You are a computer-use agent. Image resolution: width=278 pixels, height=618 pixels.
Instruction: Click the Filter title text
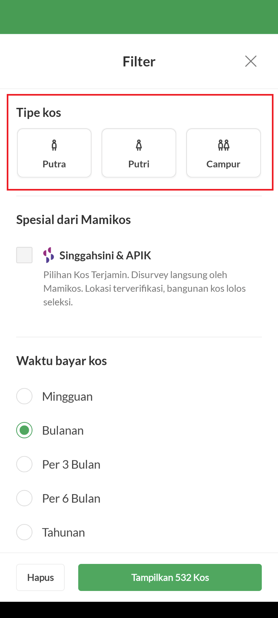(139, 61)
